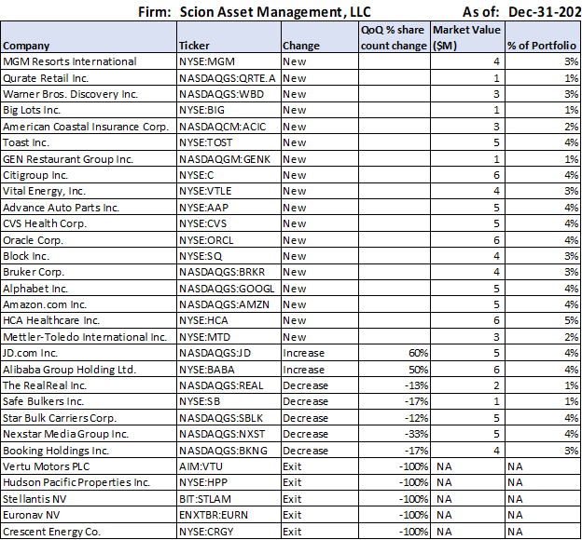Select the 'CVS Health Corp.' cell
Screen dimensions: 582x540
89,223
